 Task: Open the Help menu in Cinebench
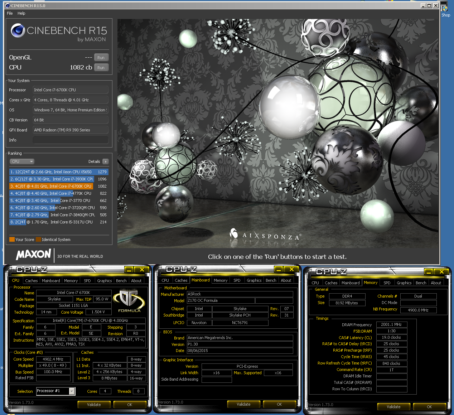tap(21, 13)
